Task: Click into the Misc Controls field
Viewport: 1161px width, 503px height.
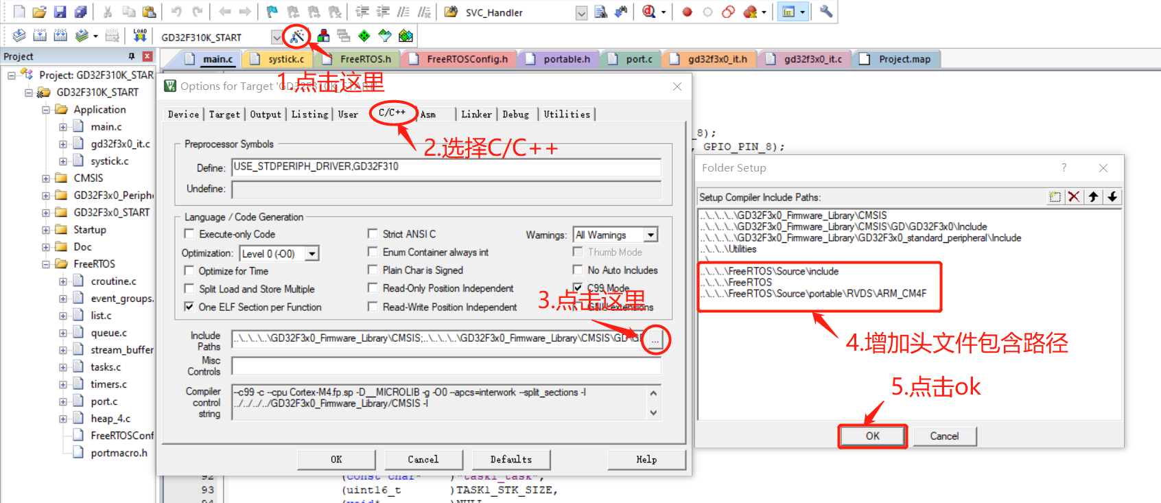Action: point(447,366)
